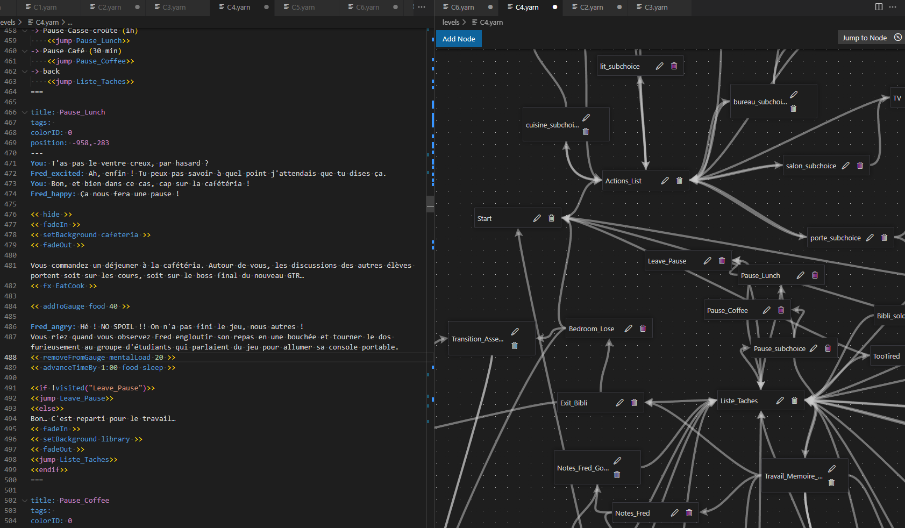Edit the Travail_Memoire node
The width and height of the screenshot is (905, 528).
point(832,469)
